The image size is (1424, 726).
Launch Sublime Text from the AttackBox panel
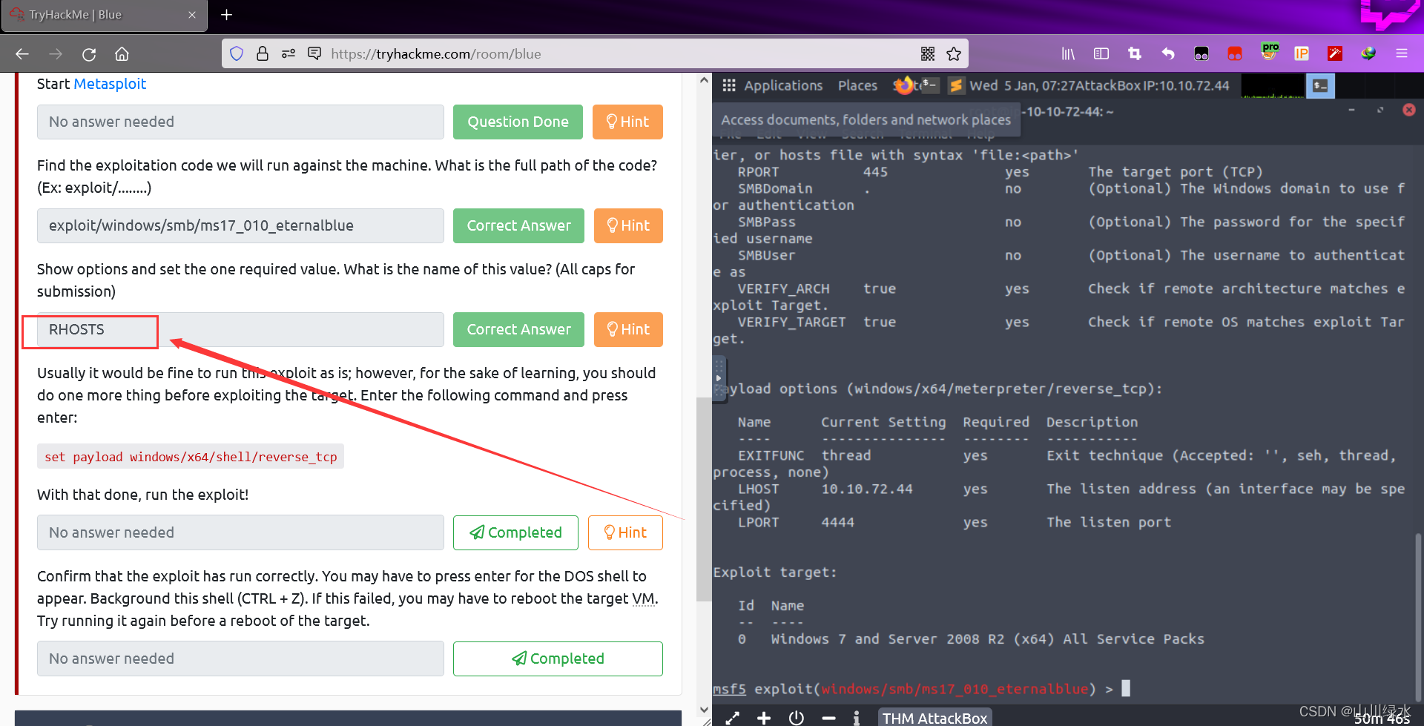956,85
